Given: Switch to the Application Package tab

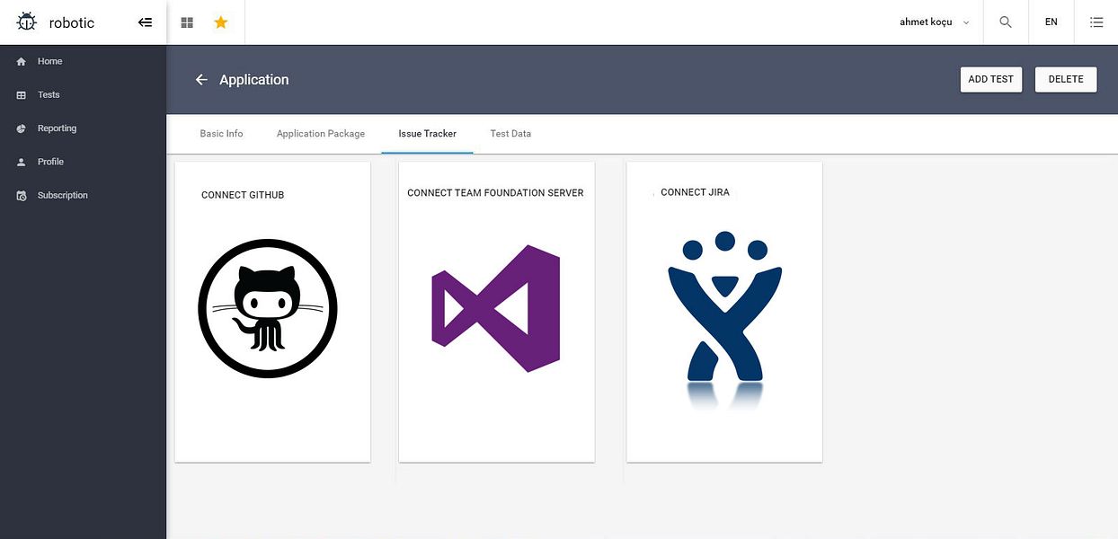Looking at the screenshot, I should tap(321, 134).
